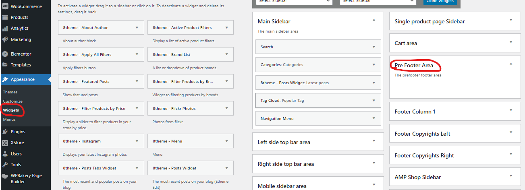Click 'The main sidebar area' description
525x190 pixels.
[278, 31]
